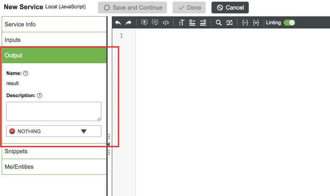
Task: Click the 'Local (JavaScript)' service type label
Action: 65,7
